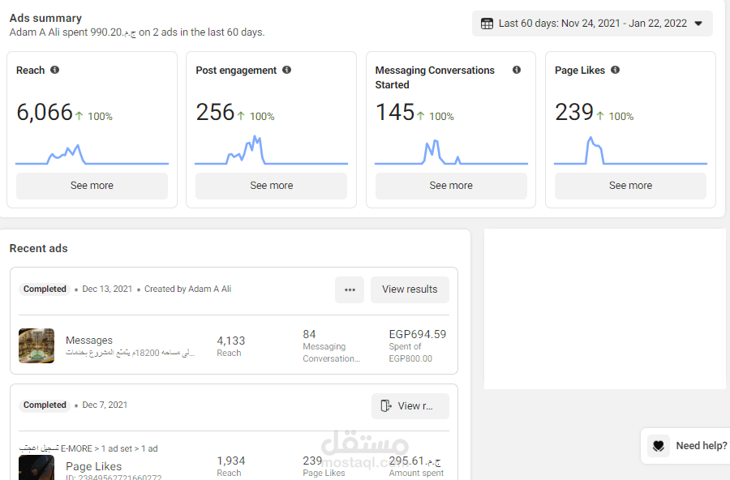Click the Page Likes 100% increase indicator
The width and height of the screenshot is (730, 480).
tap(615, 117)
